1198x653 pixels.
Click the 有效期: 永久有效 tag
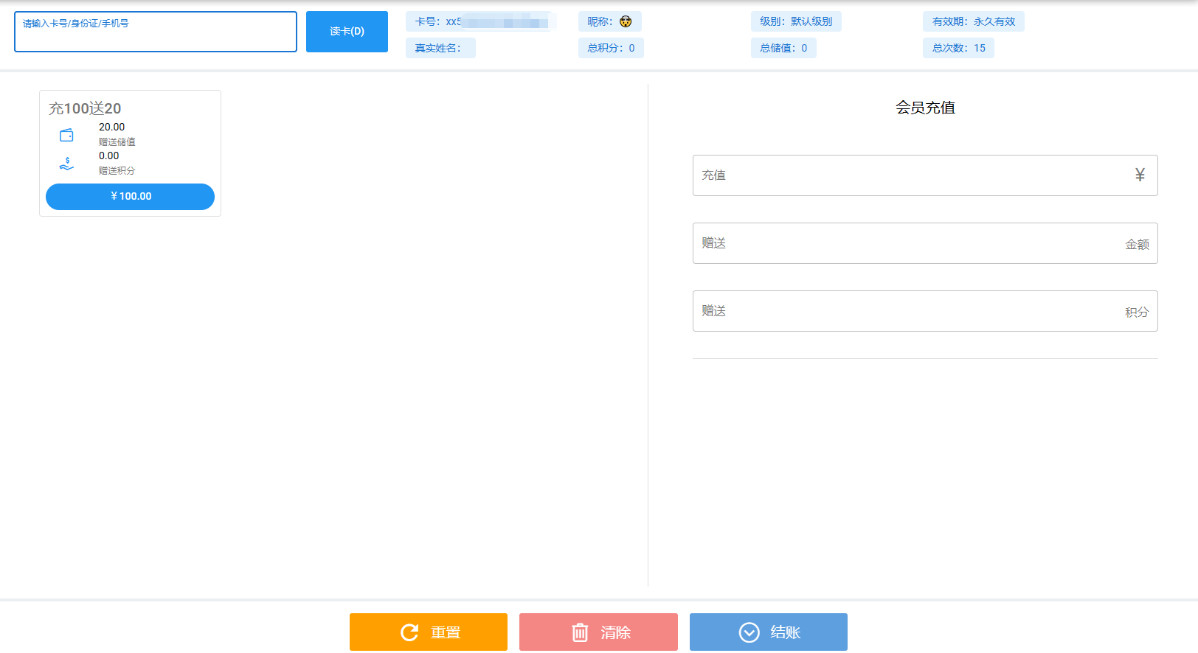click(x=974, y=21)
